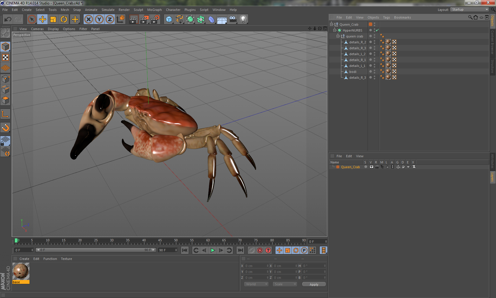
Task: Toggle Y-axis lock
Action: [99, 19]
